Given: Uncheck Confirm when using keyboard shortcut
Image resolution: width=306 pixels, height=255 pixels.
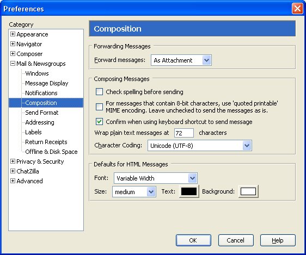Looking at the screenshot, I should [99, 122].
